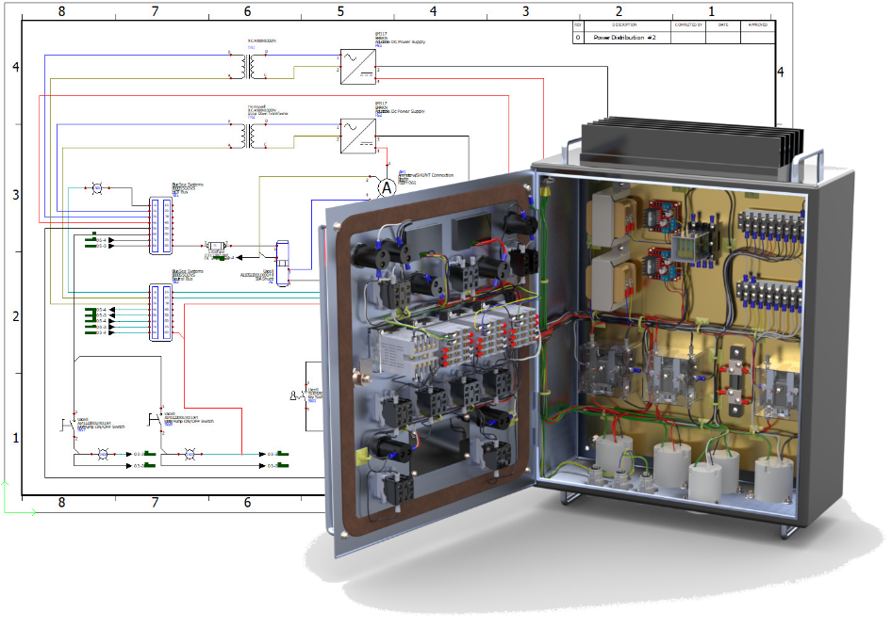Viewport: 892px width, 628px height.
Task: Click the DATE column header
Action: (x=723, y=25)
